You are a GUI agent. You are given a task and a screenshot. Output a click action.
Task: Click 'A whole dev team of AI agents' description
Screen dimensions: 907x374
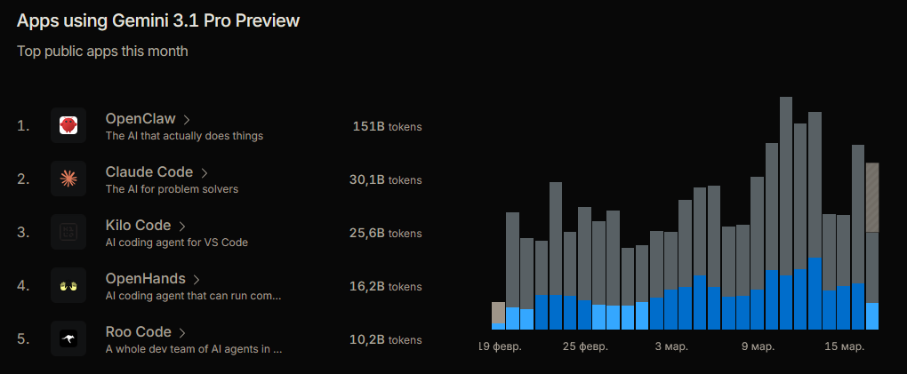(193, 349)
